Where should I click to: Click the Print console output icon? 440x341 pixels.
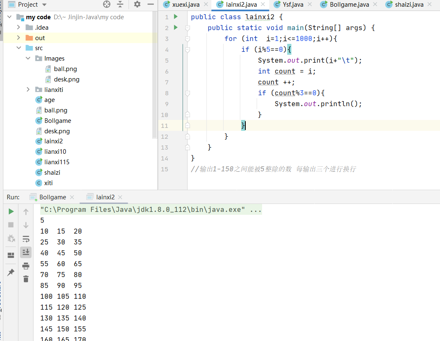(26, 266)
